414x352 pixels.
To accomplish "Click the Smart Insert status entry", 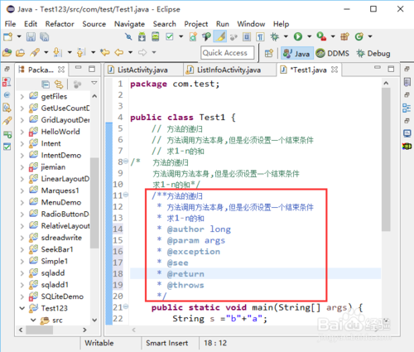I will [x=167, y=343].
